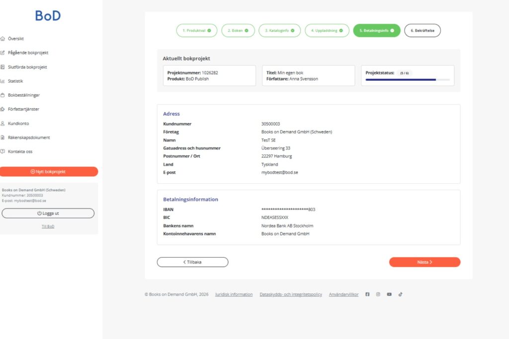
Task: Click author name Anna Svensson
Action: click(x=304, y=79)
